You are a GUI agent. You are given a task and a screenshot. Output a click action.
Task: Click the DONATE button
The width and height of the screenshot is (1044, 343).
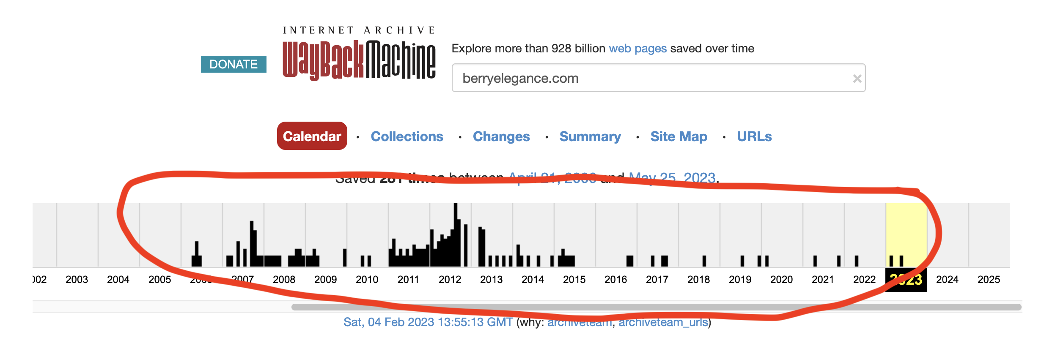click(234, 64)
